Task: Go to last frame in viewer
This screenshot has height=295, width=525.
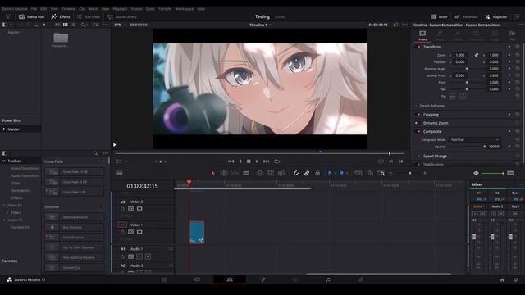Action: (x=266, y=161)
